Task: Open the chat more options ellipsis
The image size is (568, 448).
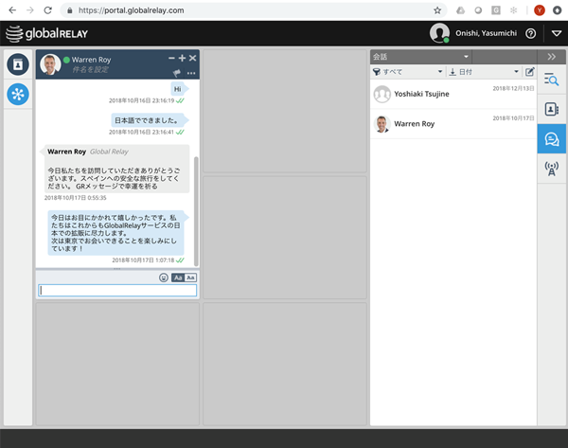Action: 191,73
